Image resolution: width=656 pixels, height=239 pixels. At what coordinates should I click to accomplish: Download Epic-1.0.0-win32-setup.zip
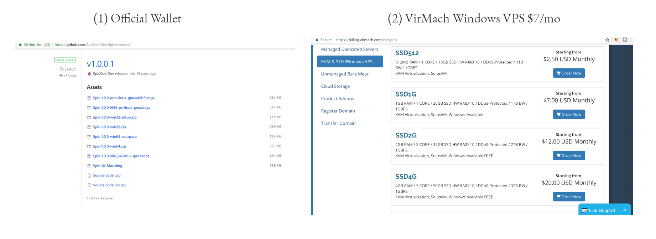pos(115,117)
